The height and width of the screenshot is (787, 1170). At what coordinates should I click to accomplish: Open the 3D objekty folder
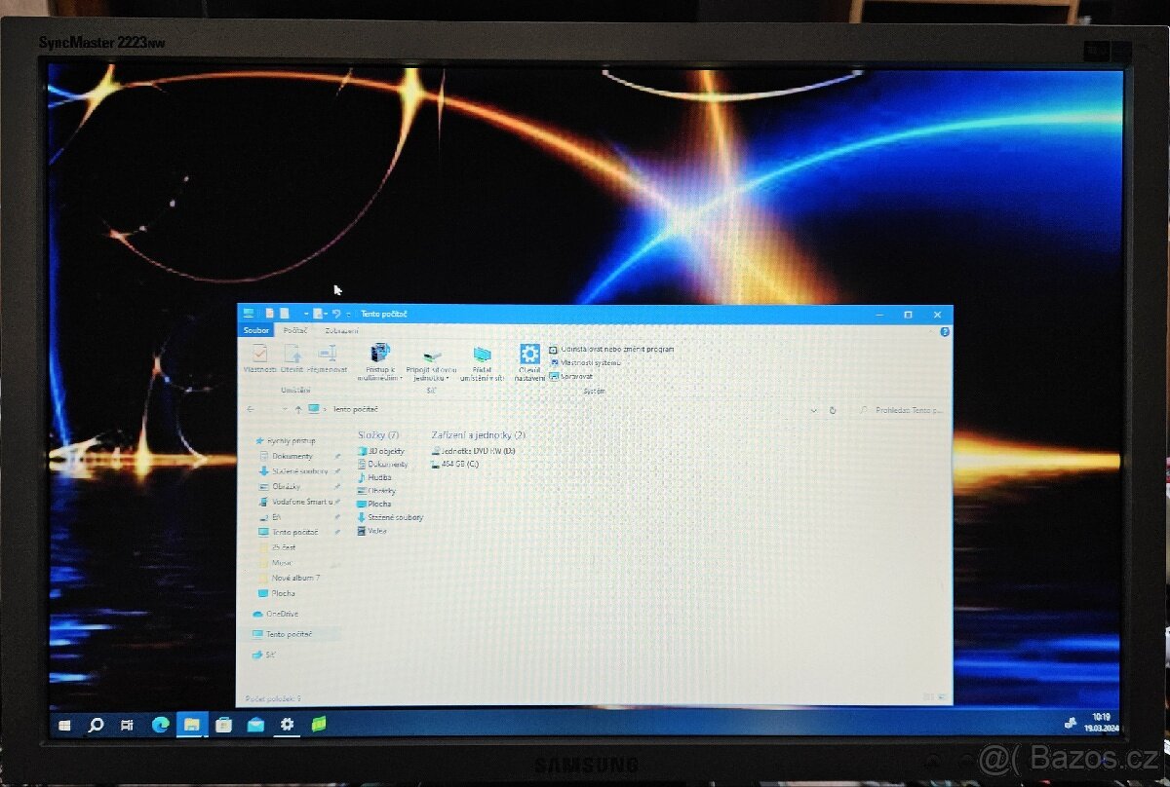tap(385, 451)
